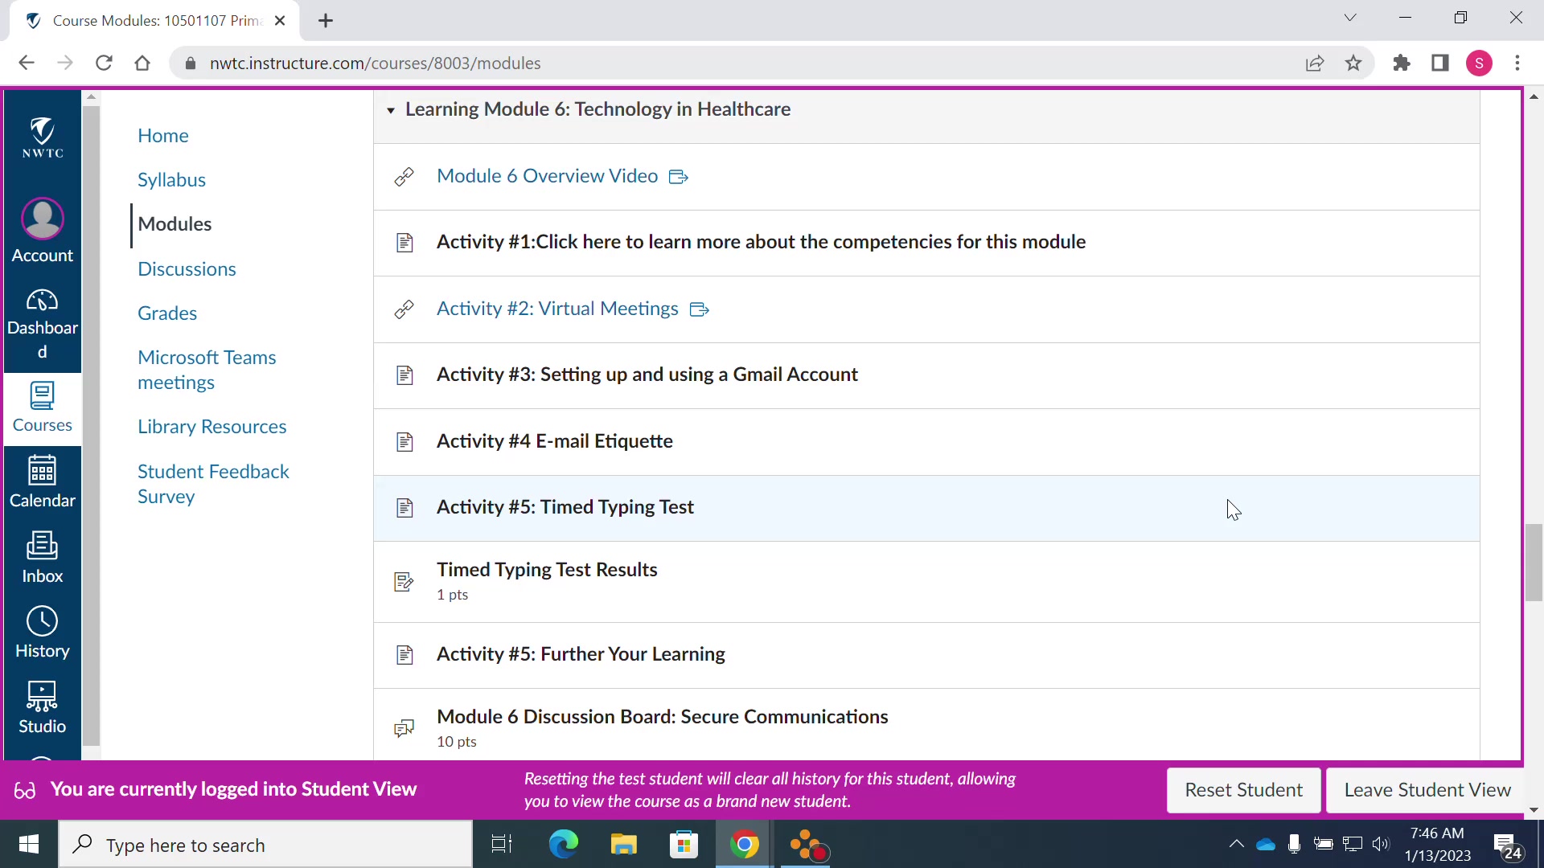1544x868 pixels.
Task: Show hidden system tray icons
Action: tap(1237, 844)
